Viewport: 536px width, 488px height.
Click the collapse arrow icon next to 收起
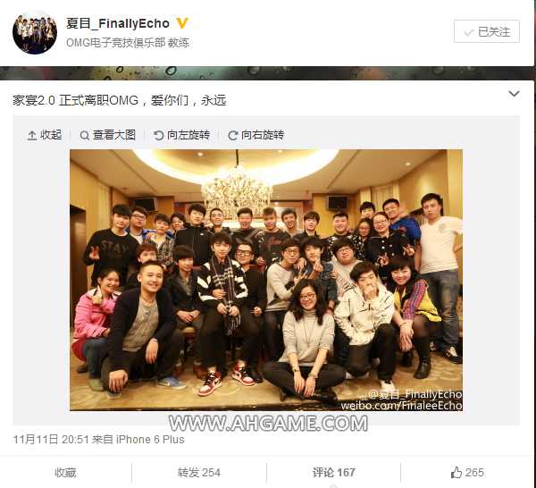(x=32, y=136)
